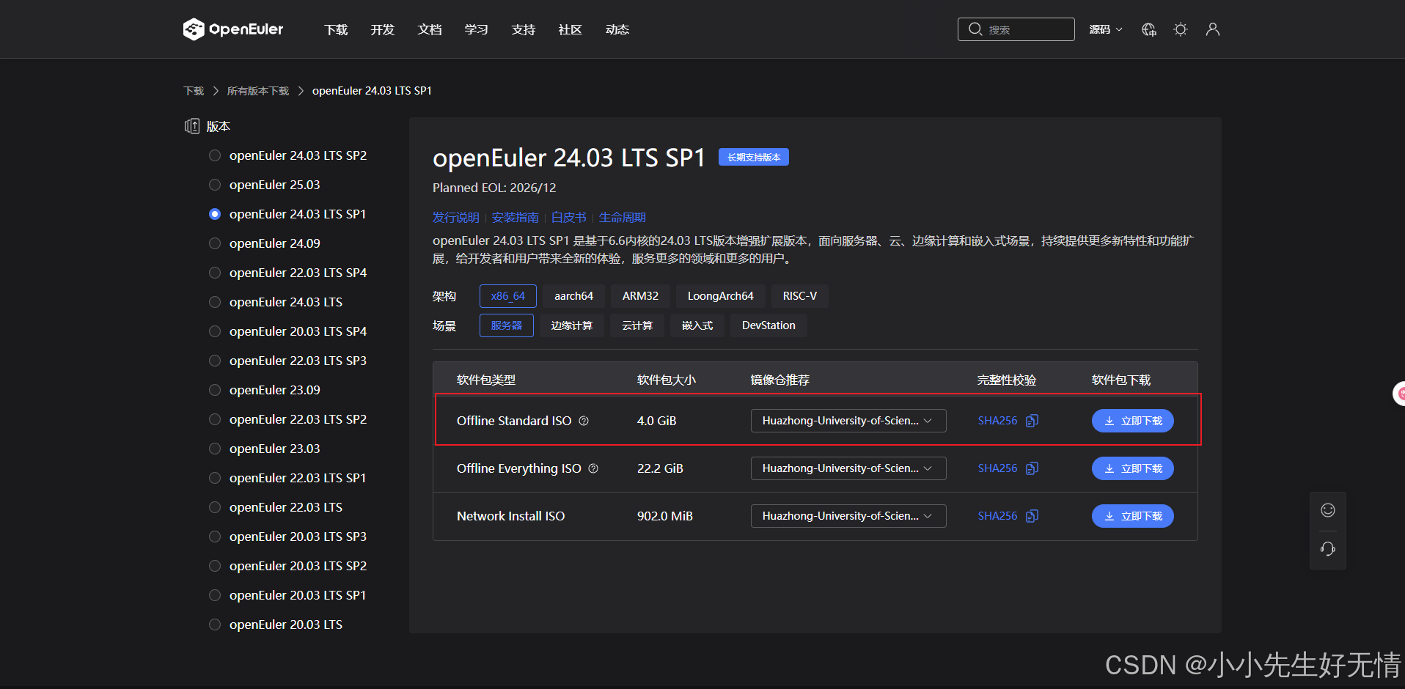Toggle the theme with the sun icon
The width and height of the screenshot is (1405, 689).
[x=1180, y=29]
